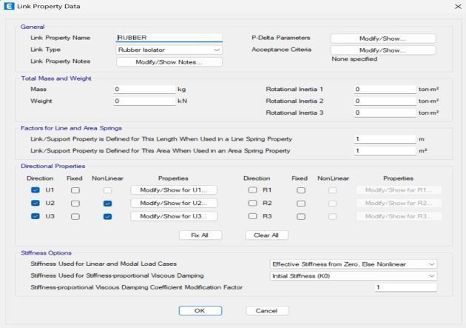This screenshot has width=466, height=328.
Task: Open the Link Type dropdown
Action: click(x=169, y=50)
